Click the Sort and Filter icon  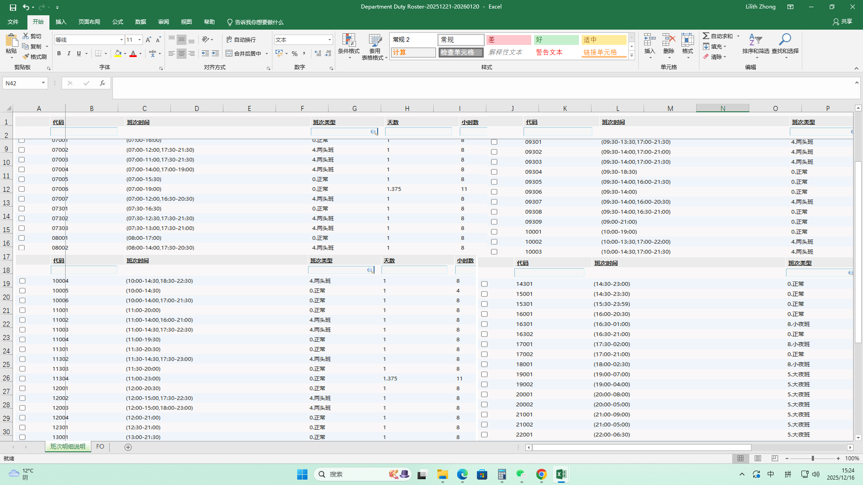coord(755,40)
